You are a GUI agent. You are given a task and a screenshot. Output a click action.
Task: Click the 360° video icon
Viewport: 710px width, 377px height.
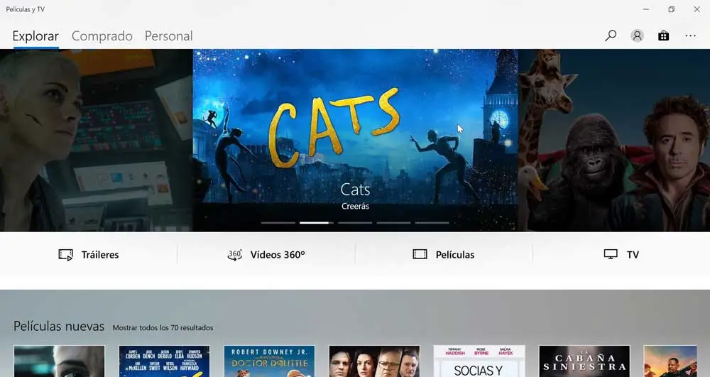(234, 255)
